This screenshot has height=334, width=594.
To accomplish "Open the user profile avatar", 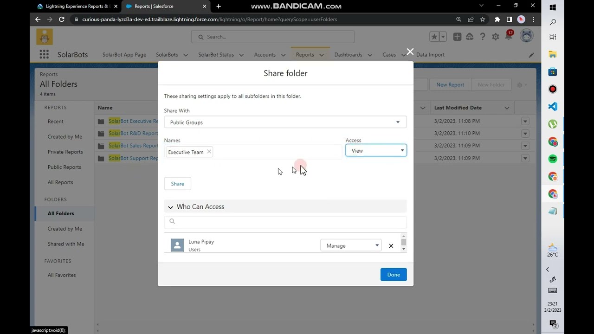I will point(526,36).
